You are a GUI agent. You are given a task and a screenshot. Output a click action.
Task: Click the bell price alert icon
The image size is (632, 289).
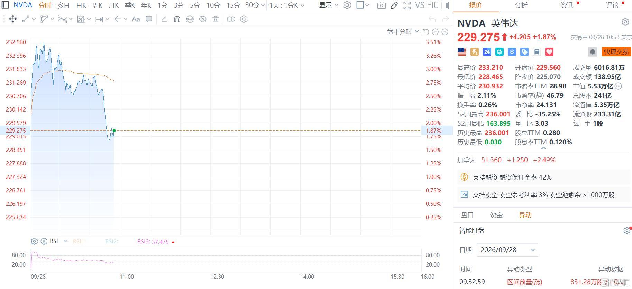pos(592,52)
